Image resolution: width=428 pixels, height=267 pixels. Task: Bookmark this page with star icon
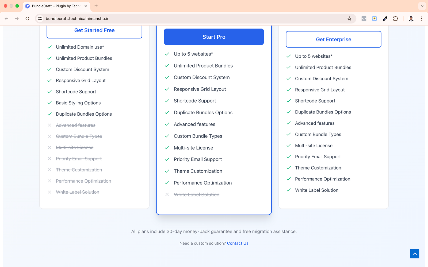[x=349, y=19]
